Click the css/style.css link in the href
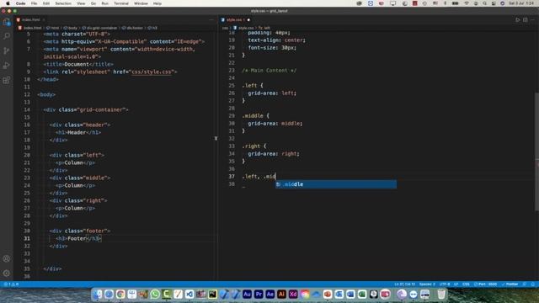539x303 pixels. click(152, 72)
